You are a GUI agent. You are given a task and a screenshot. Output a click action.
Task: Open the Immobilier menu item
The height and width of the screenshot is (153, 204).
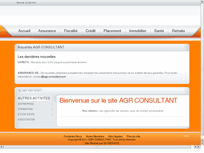pyautogui.click(x=138, y=31)
